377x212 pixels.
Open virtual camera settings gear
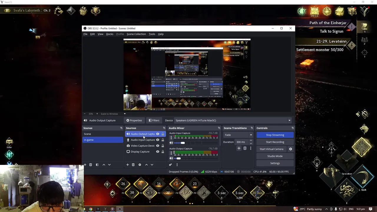(x=290, y=149)
